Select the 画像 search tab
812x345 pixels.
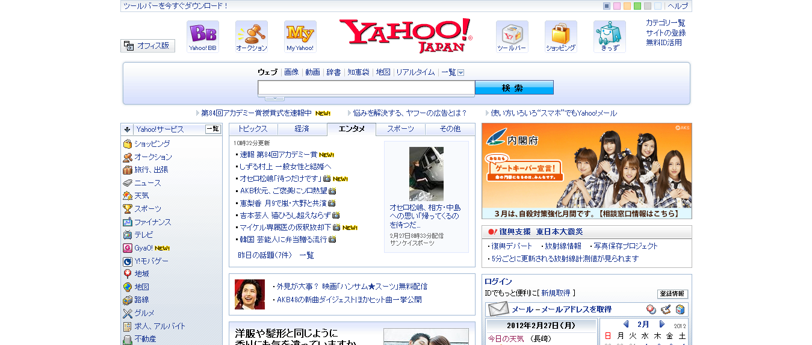[x=291, y=72]
